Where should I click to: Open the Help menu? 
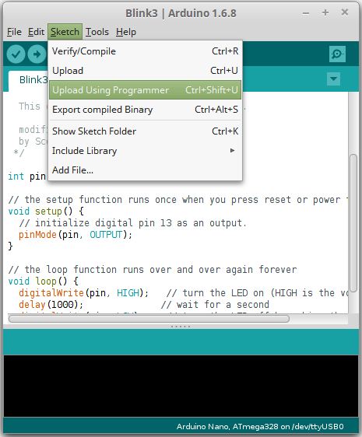126,32
